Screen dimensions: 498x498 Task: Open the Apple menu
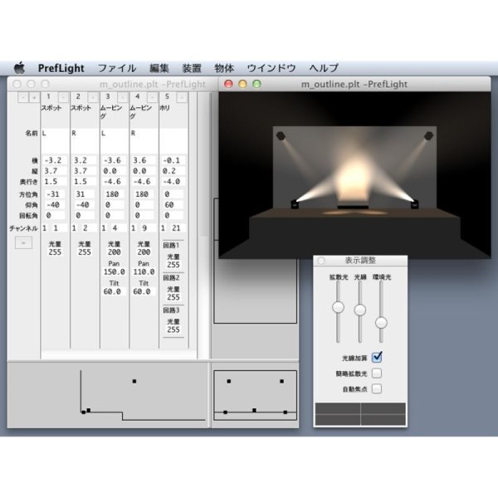tap(19, 68)
